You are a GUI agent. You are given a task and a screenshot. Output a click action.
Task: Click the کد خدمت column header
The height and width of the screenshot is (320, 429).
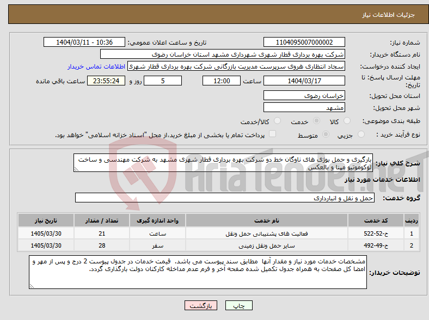point(376,220)
